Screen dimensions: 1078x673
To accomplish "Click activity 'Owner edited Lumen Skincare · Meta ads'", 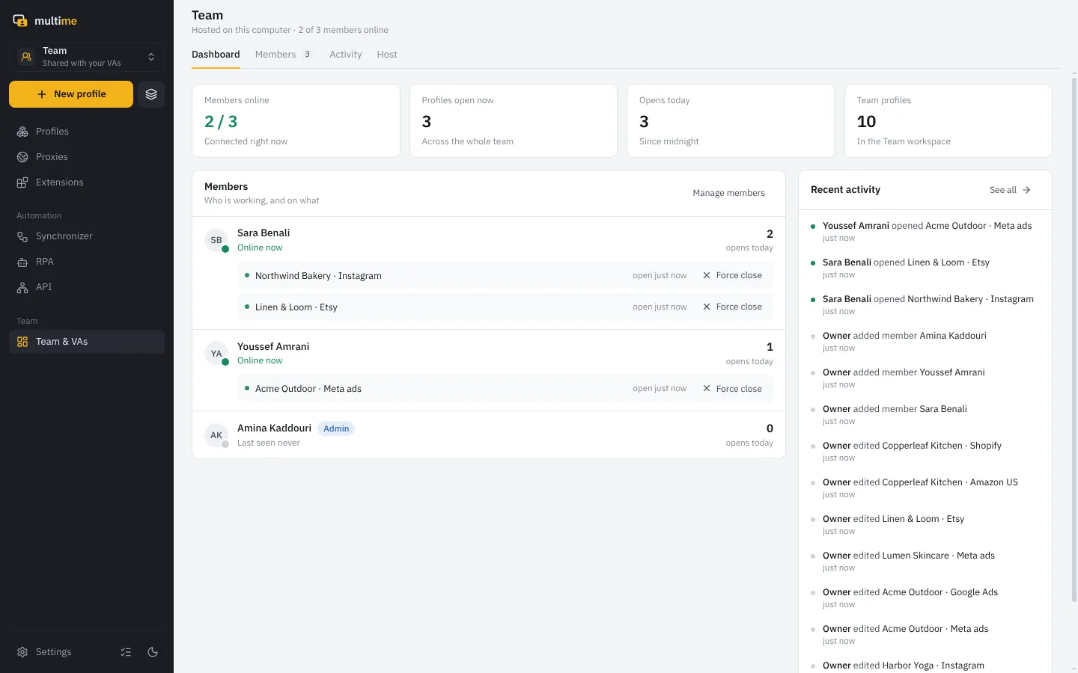I will point(925,562).
